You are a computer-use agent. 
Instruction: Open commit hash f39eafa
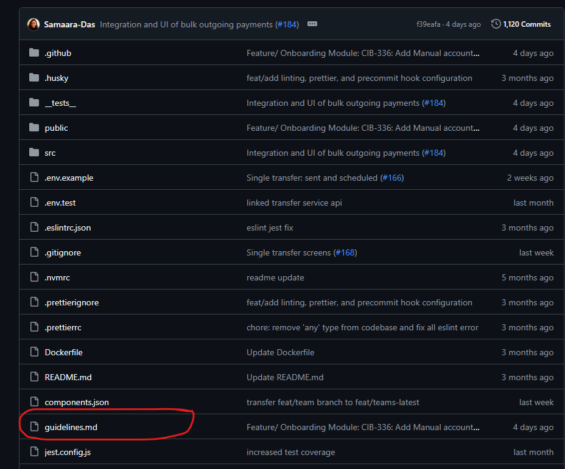coord(428,24)
